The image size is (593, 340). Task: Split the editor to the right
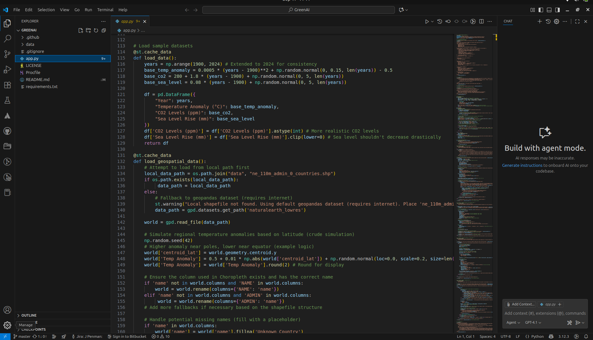[x=481, y=21]
